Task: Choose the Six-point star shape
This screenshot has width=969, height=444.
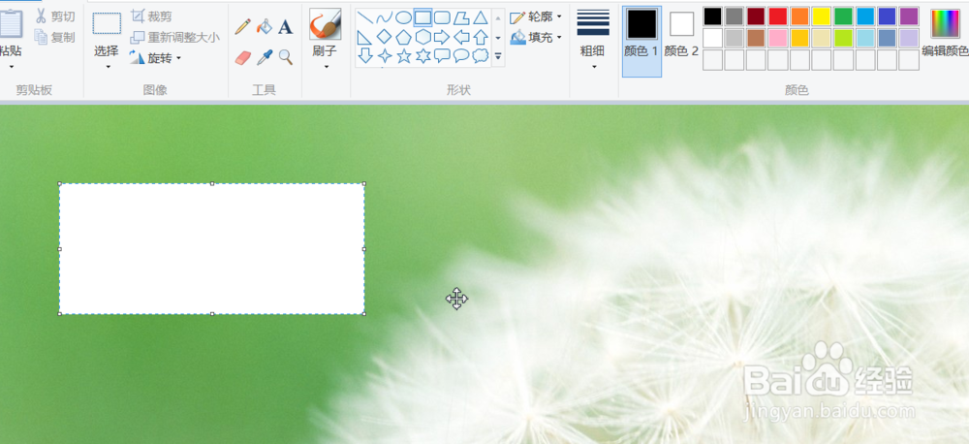Action: 422,56
